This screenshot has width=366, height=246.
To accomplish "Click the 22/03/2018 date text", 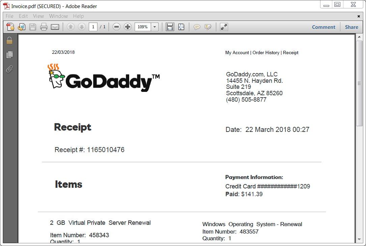I will pyautogui.click(x=63, y=52).
